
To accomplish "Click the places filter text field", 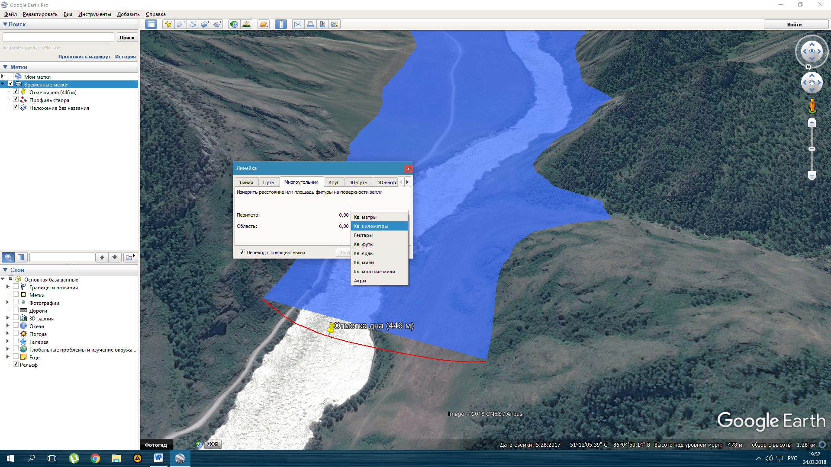I will (62, 257).
